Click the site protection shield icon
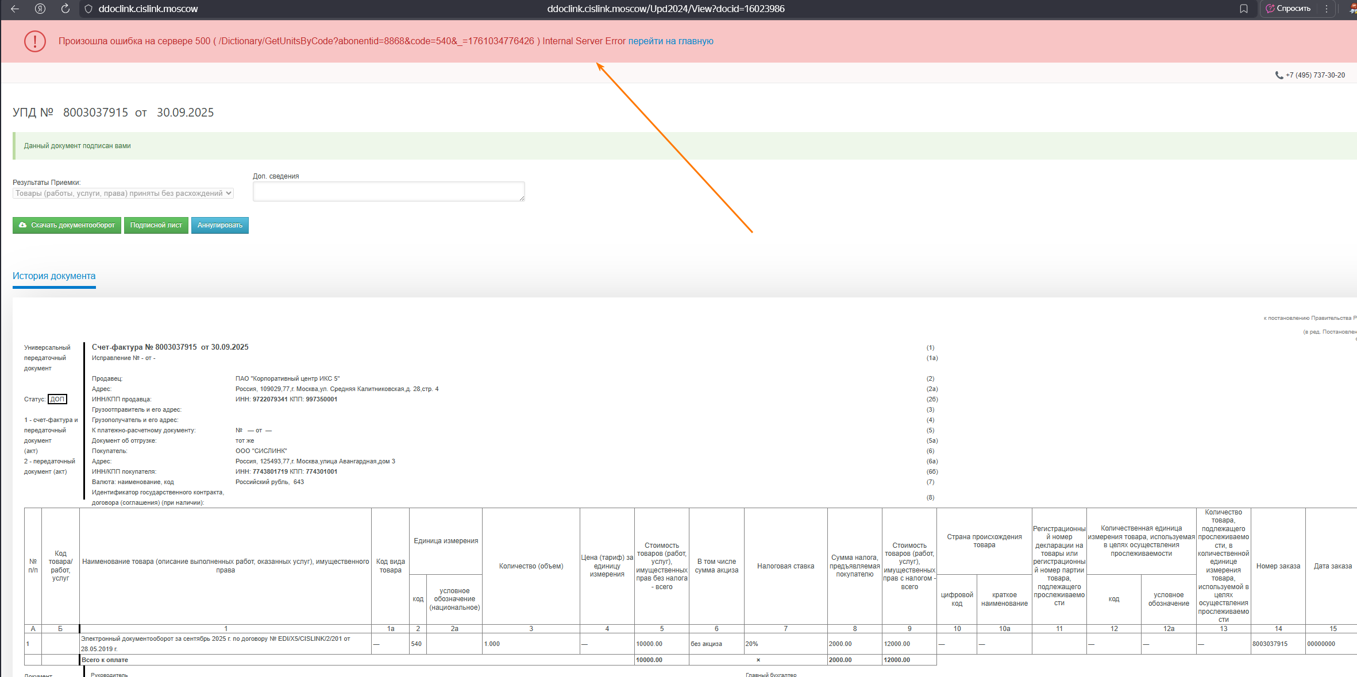Image resolution: width=1357 pixels, height=677 pixels. [x=88, y=9]
